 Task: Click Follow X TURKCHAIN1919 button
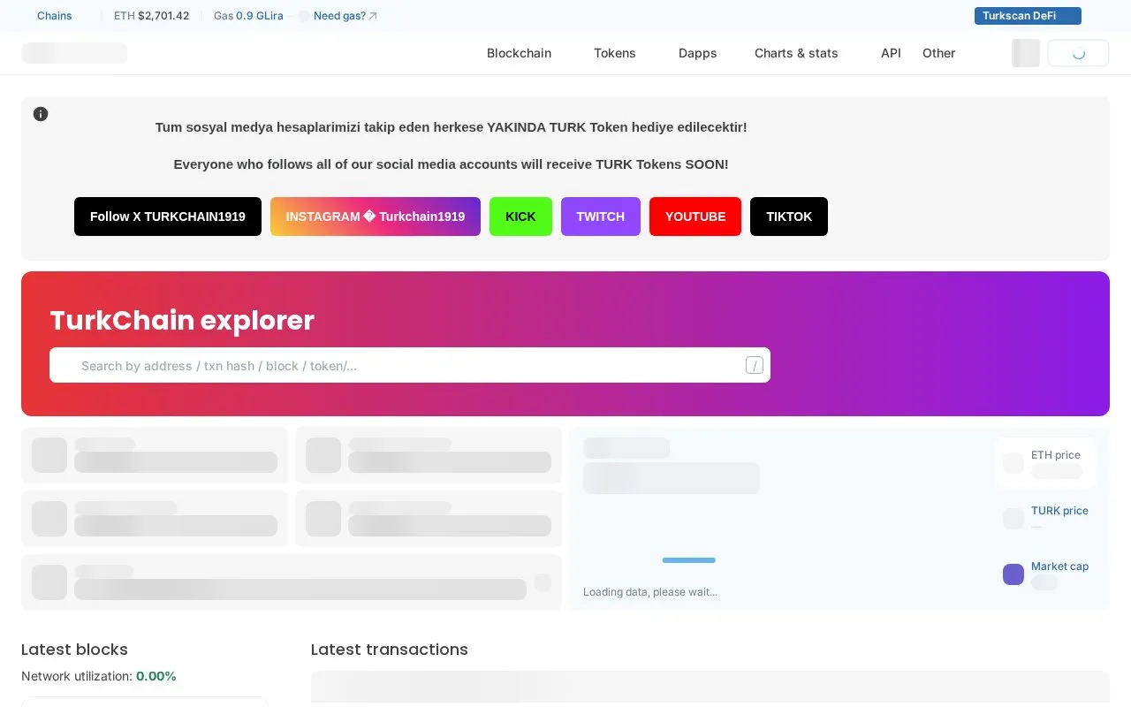point(168,217)
